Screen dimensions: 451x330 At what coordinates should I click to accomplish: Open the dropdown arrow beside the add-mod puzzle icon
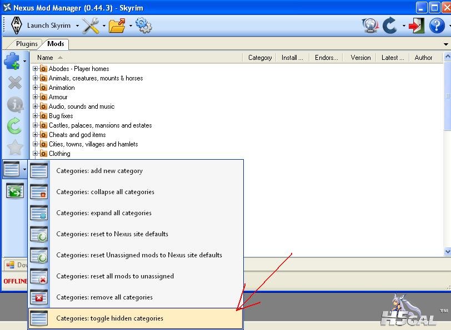tap(25, 61)
